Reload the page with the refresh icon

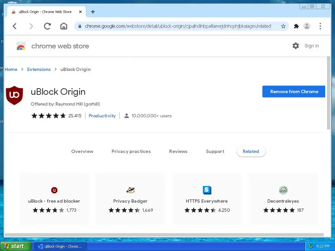pos(47,26)
